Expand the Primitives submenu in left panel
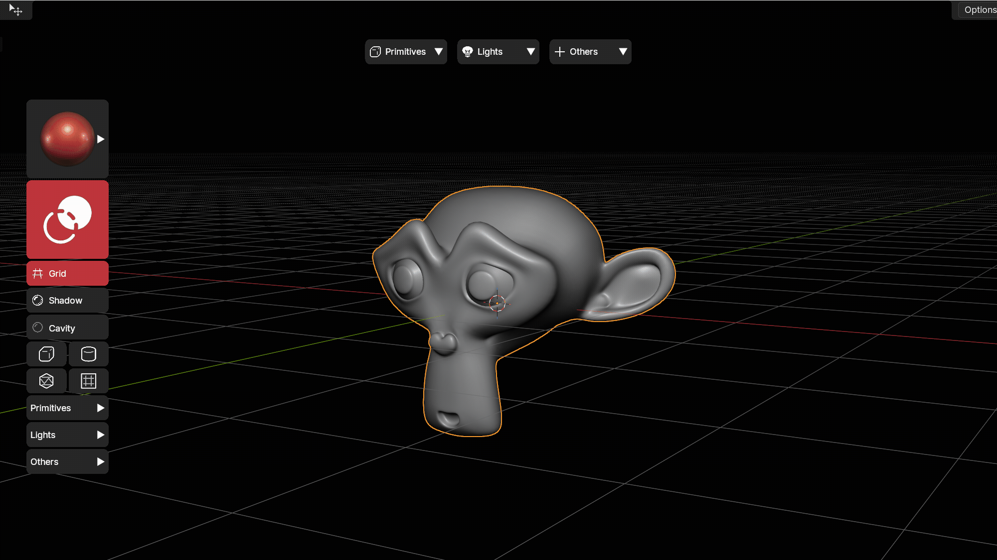 click(67, 408)
